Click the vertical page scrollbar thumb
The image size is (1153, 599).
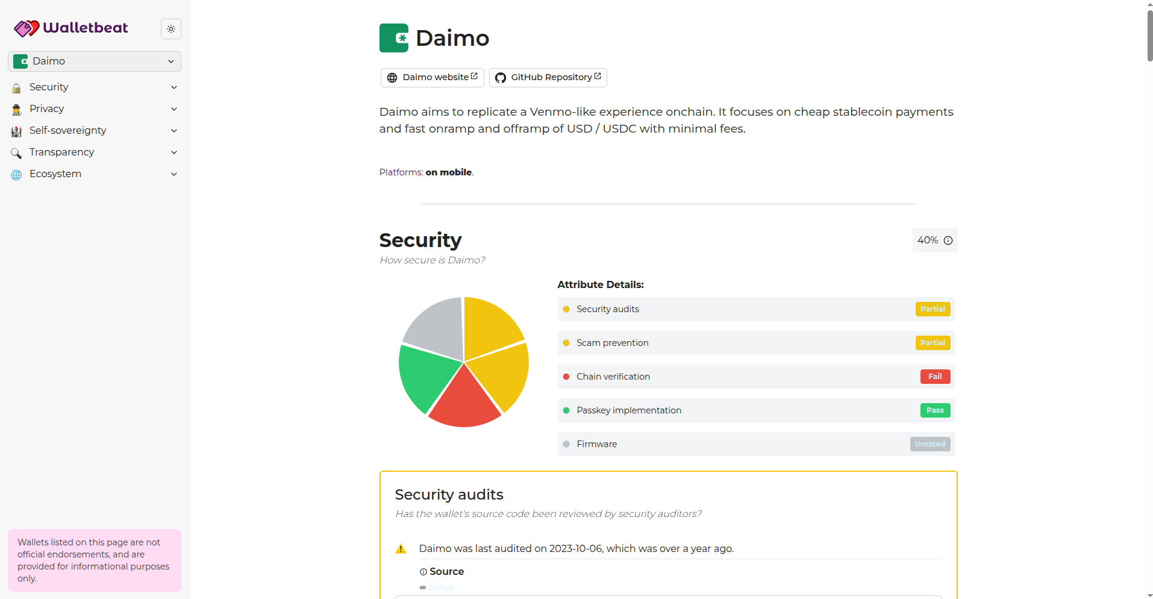pyautogui.click(x=1149, y=35)
